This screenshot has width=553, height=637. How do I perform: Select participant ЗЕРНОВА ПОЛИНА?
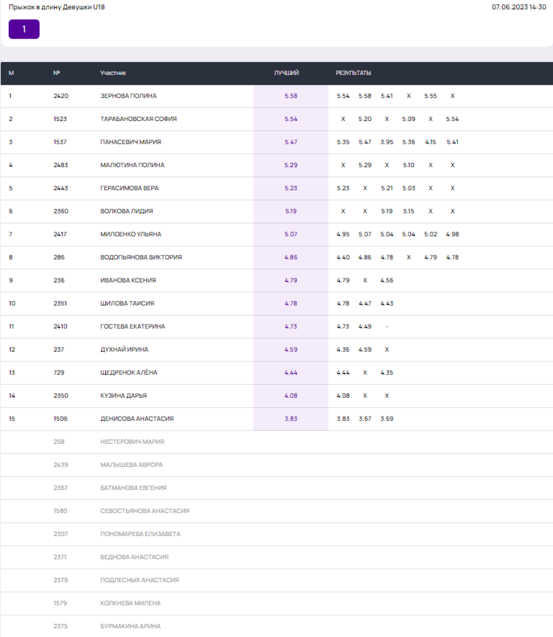pos(128,96)
